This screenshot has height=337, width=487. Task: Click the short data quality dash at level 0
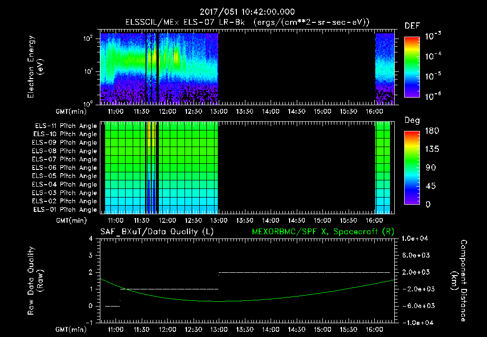click(x=112, y=306)
